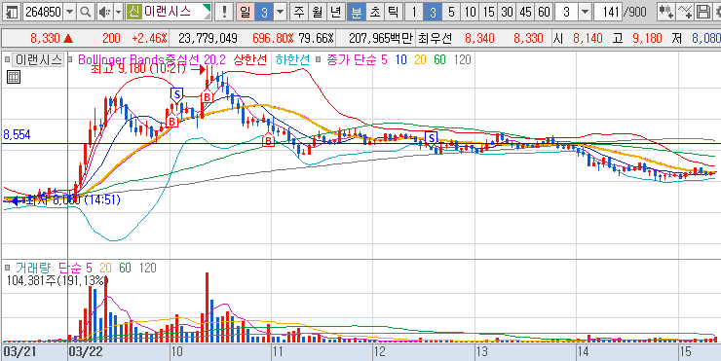Click the 이랜시스 chart legend button
Screen dimensions: 721x361
coord(38,59)
